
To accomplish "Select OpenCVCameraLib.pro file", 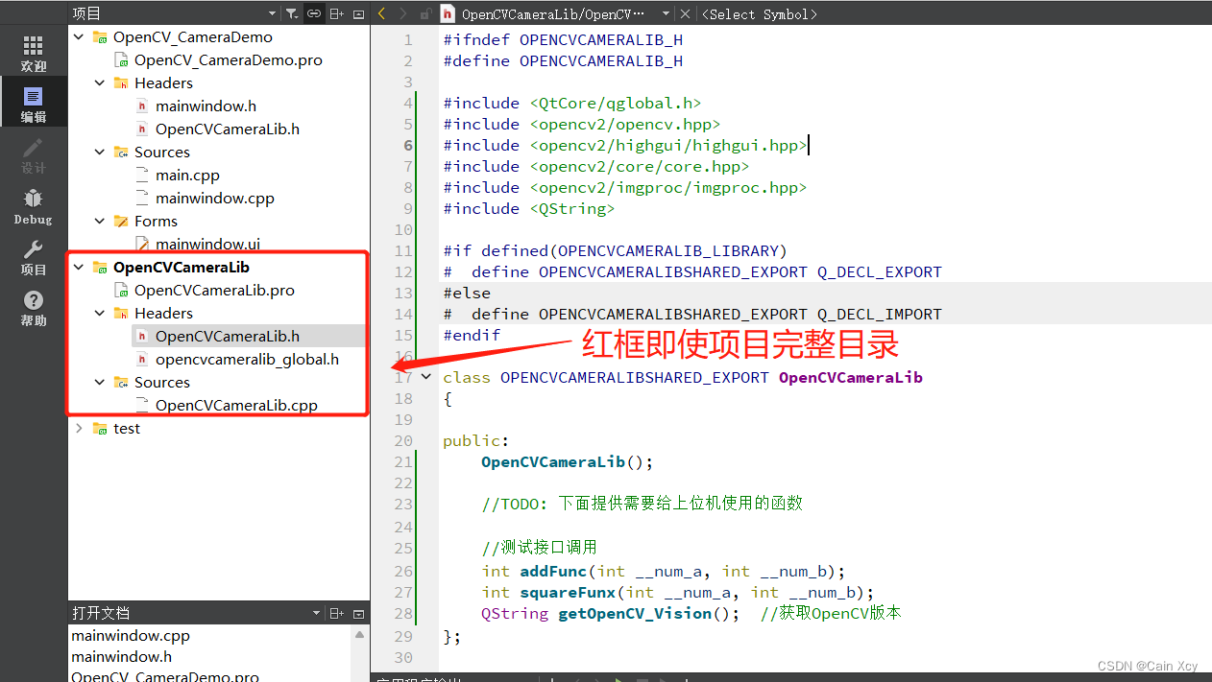I will pos(214,290).
